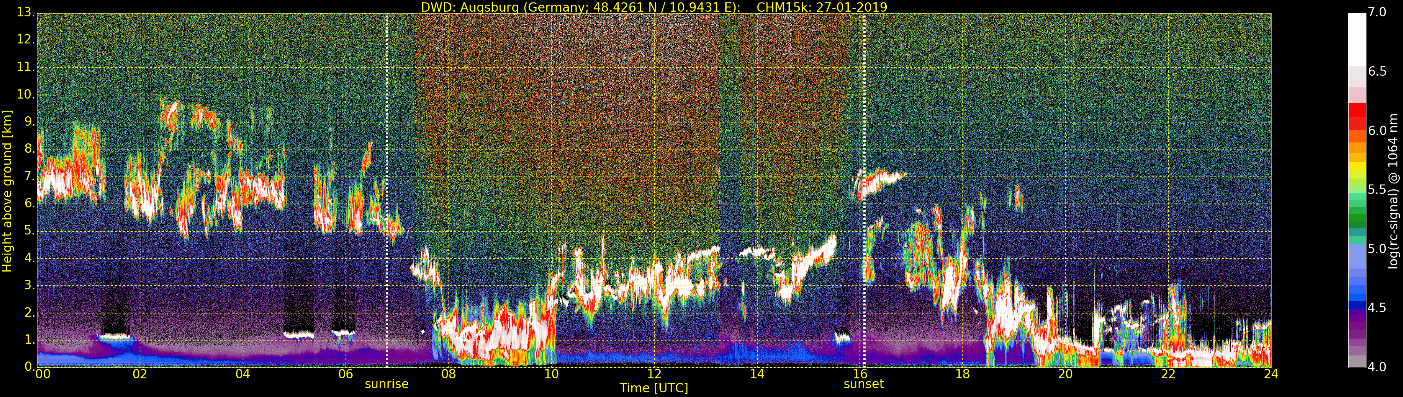Click the white dotted sunrise line
This screenshot has width=1403, height=397.
(x=387, y=191)
